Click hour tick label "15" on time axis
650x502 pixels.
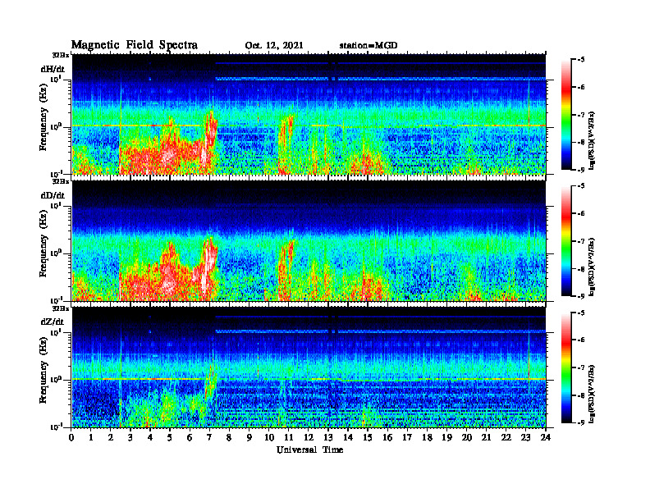[x=368, y=438]
